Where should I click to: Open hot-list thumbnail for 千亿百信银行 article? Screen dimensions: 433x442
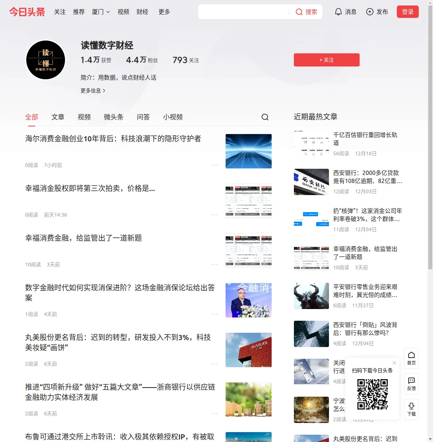(311, 144)
